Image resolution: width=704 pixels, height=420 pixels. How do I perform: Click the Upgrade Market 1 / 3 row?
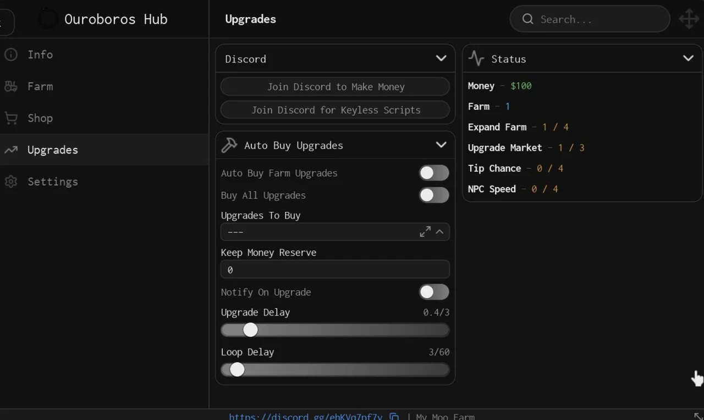[526, 148]
